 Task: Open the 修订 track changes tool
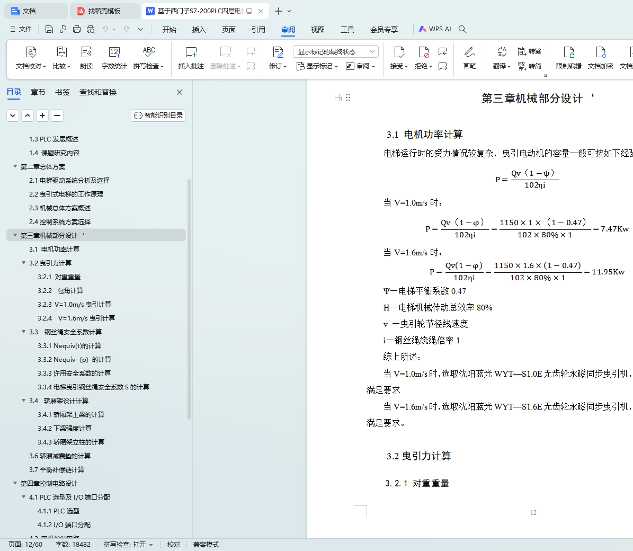tap(278, 58)
